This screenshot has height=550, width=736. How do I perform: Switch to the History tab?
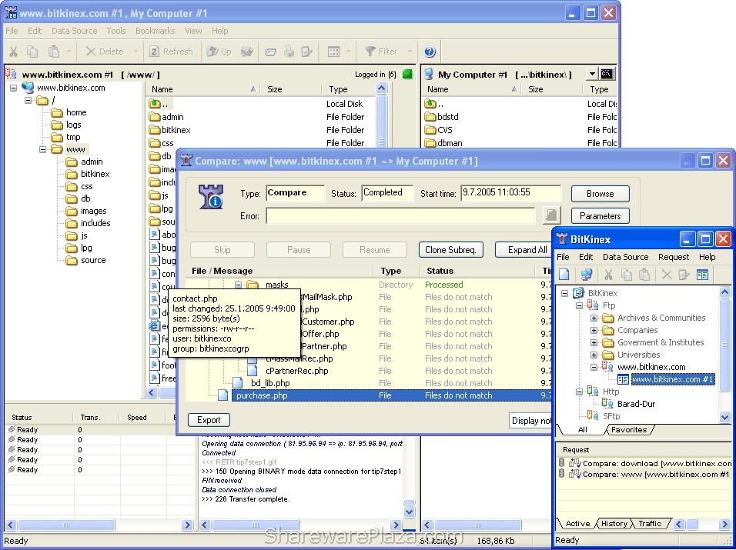click(614, 524)
